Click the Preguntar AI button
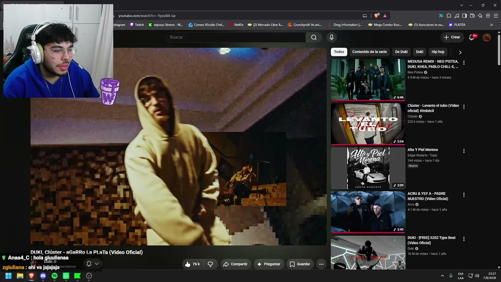Viewport: 501px width, 282px height. 269,264
